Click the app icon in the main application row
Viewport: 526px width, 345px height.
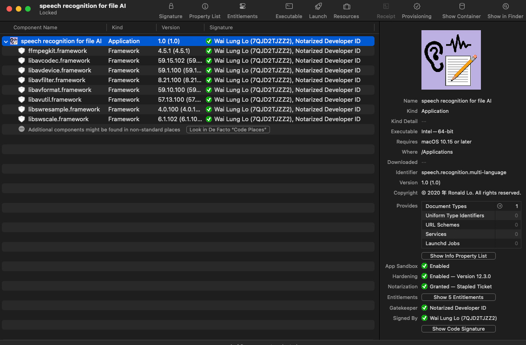pos(14,41)
